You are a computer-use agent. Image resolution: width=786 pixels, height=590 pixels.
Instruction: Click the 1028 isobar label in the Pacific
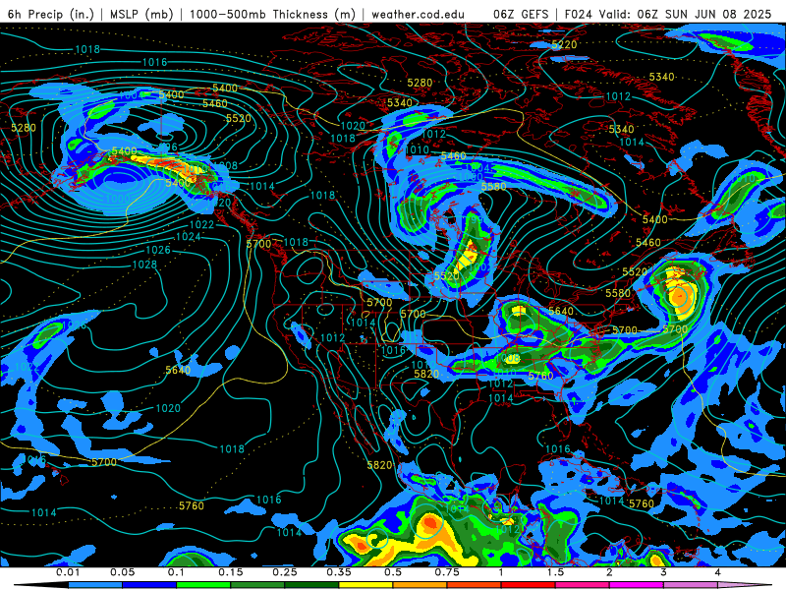(144, 265)
